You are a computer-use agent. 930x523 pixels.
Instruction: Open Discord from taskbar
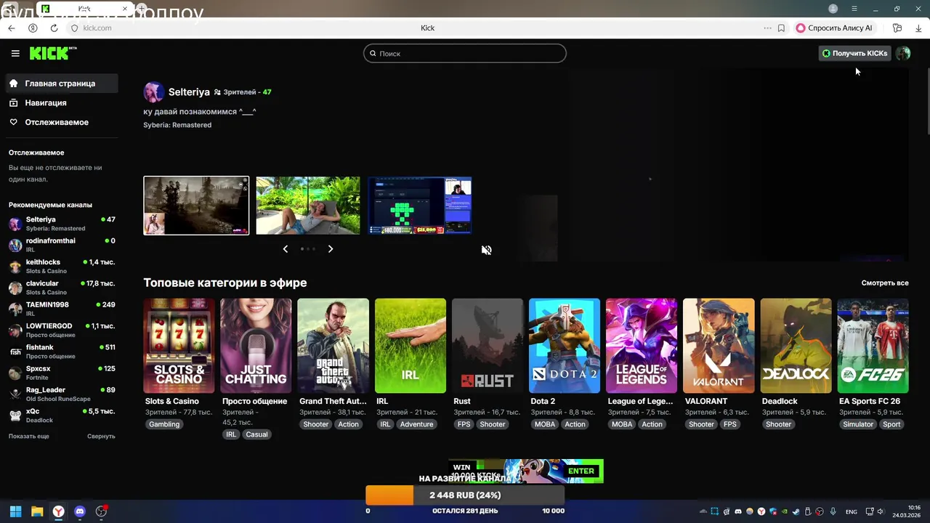80,511
